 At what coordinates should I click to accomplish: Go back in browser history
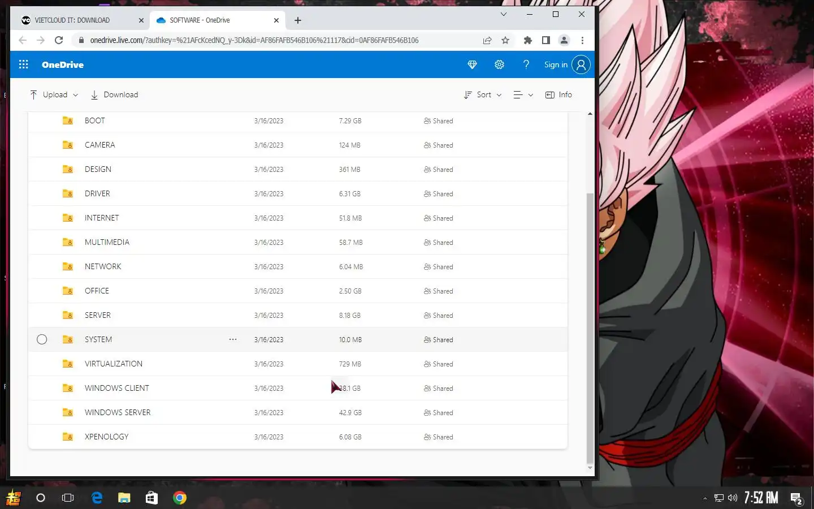point(23,40)
